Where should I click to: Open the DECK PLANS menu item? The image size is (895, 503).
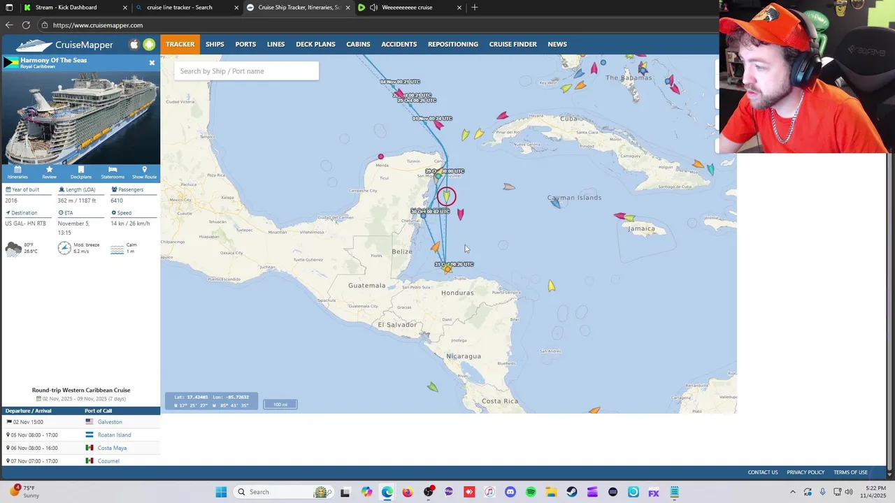point(315,44)
